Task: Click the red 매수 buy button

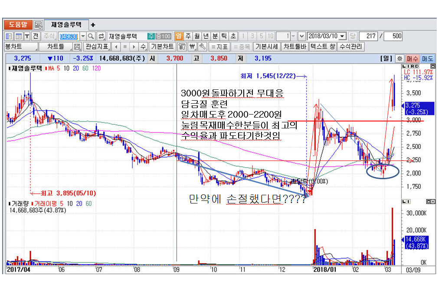Action: (412, 58)
